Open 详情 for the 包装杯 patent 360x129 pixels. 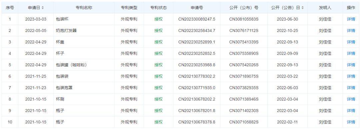351,19
